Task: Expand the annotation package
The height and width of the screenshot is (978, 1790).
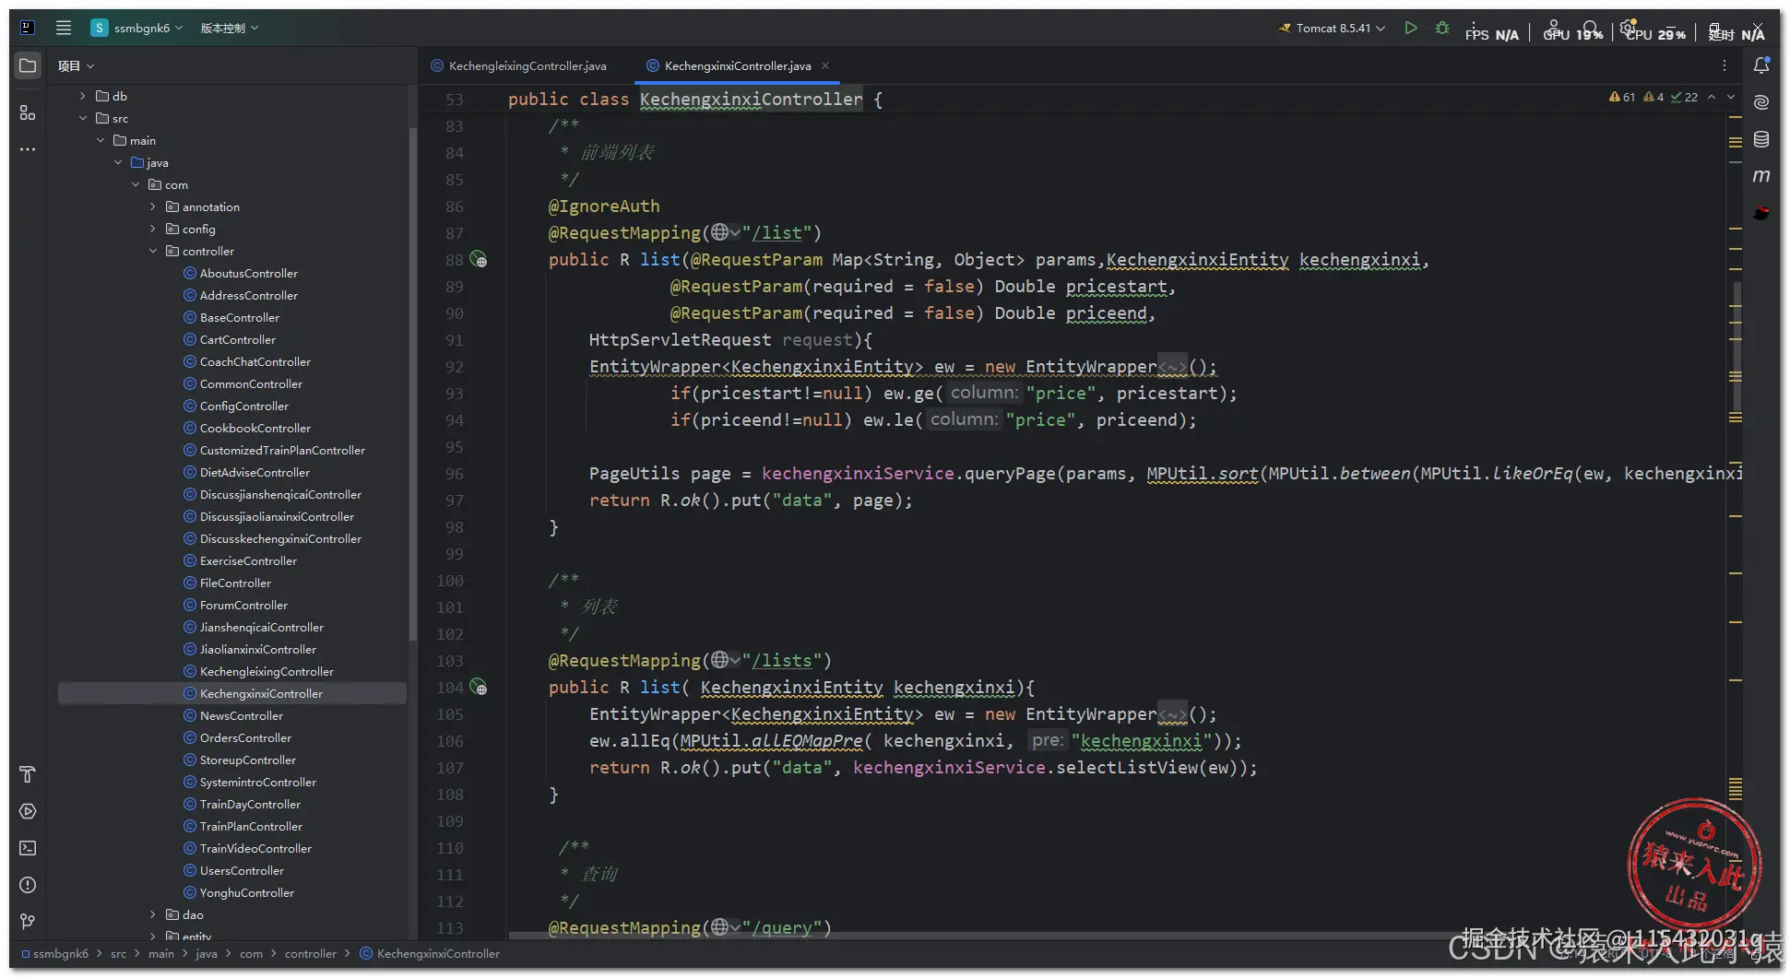Action: (152, 206)
